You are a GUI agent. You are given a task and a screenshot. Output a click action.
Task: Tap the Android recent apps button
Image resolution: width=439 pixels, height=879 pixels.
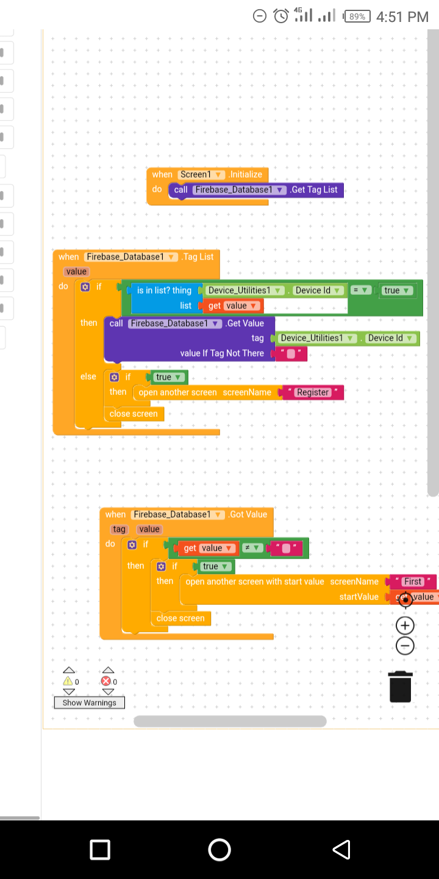coord(100,850)
